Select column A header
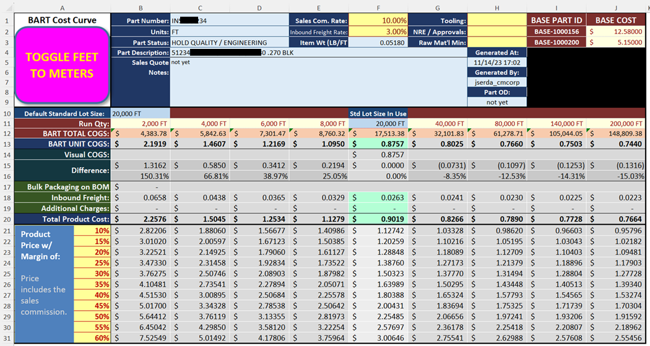The height and width of the screenshot is (346, 650). tap(63, 8)
